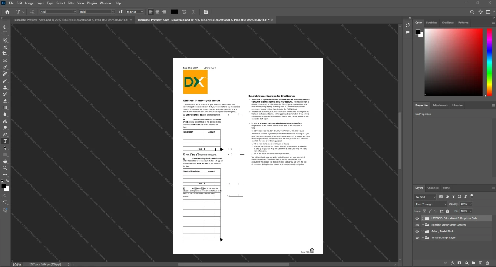Toggle layer filtering on/off switch

472,196
